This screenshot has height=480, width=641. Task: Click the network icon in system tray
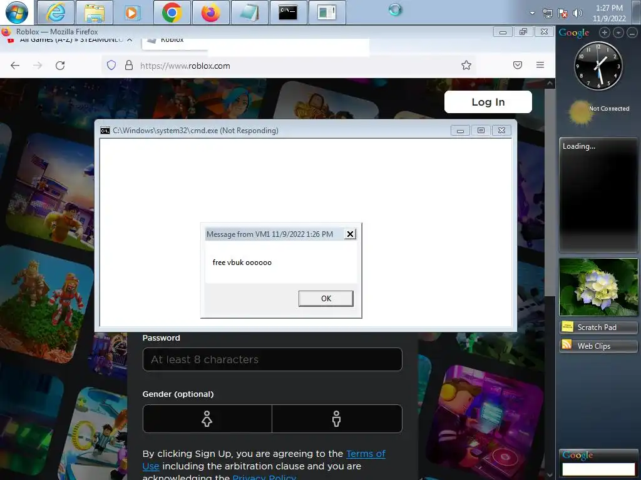547,13
